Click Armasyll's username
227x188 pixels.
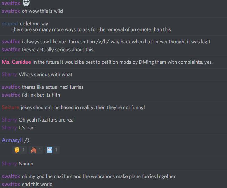(12, 140)
